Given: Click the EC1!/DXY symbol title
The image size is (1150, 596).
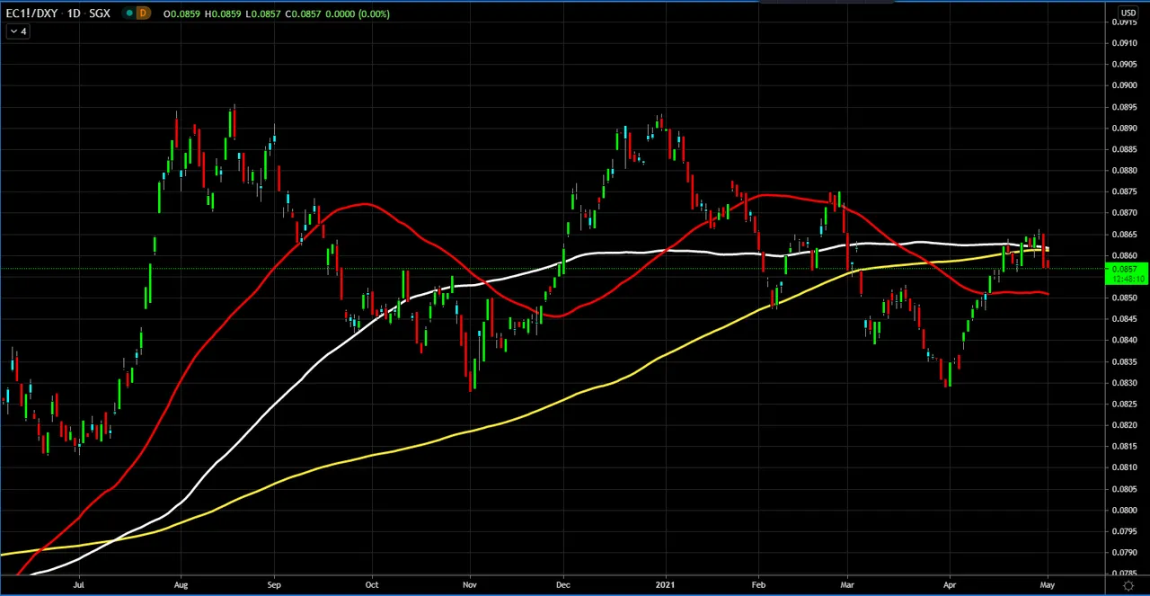Looking at the screenshot, I should tap(32, 13).
